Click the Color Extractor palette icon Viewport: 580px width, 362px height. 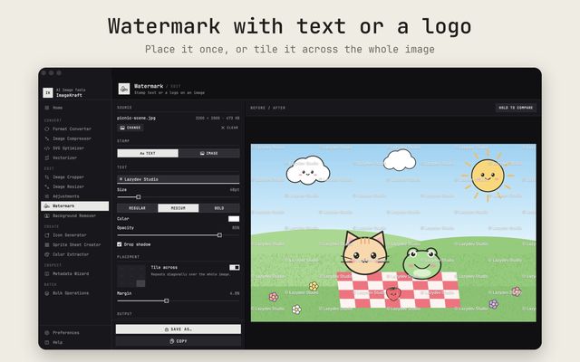tap(47, 254)
